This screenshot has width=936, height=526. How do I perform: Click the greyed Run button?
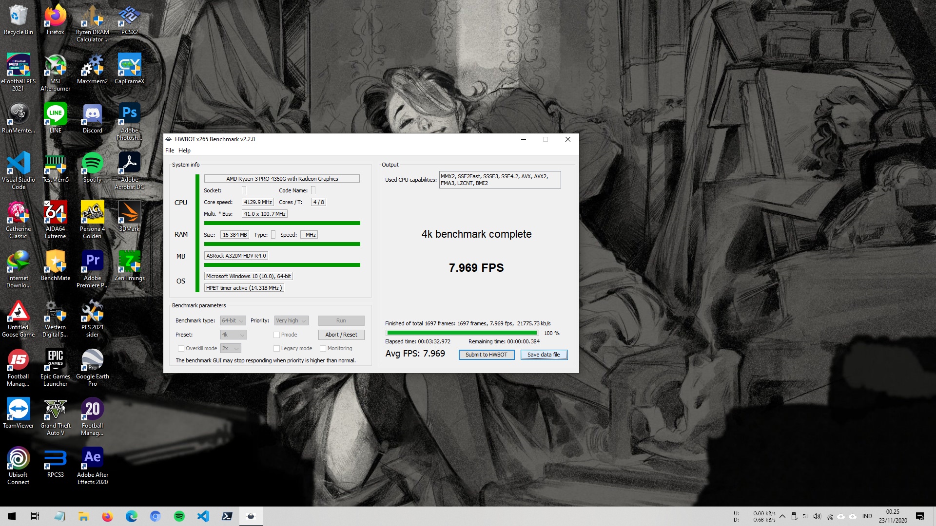pos(341,321)
